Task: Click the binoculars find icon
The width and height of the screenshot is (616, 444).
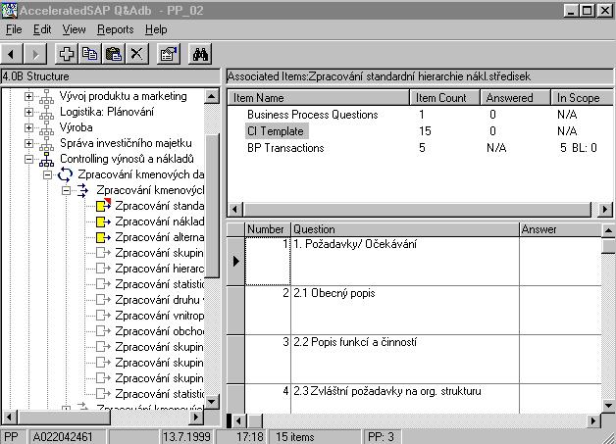Action: [x=200, y=54]
